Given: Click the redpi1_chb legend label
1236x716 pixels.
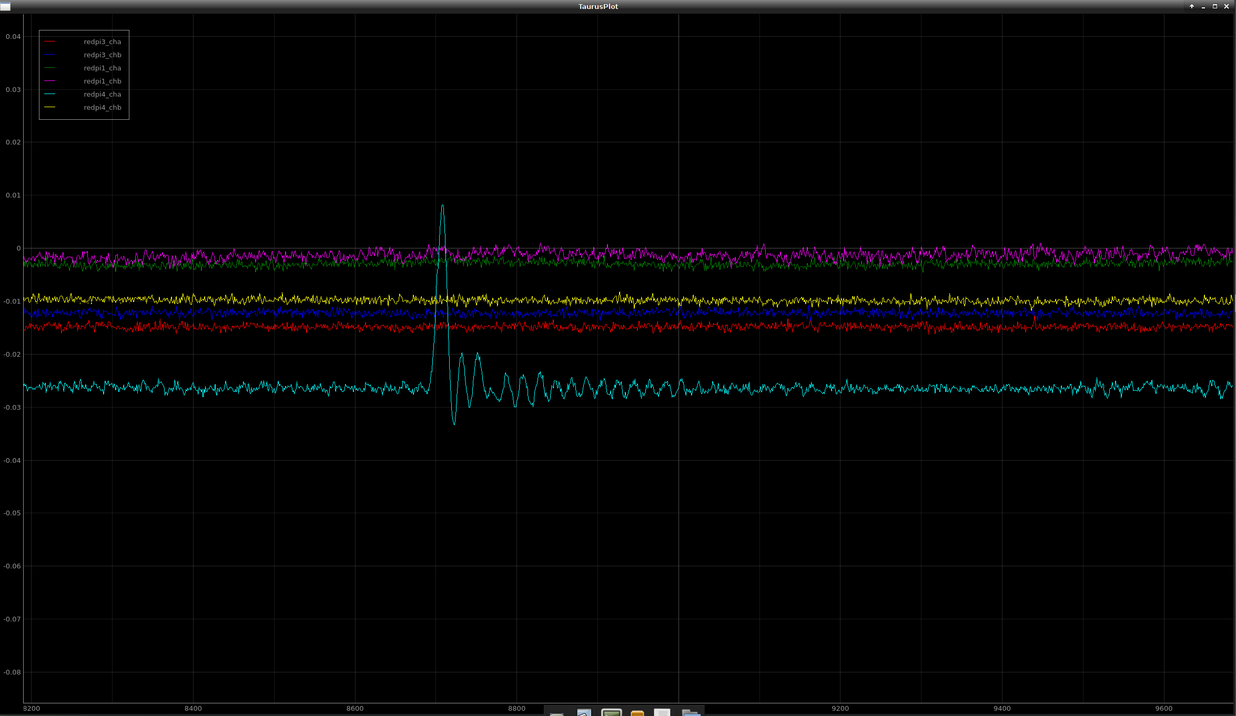Looking at the screenshot, I should pyautogui.click(x=102, y=81).
